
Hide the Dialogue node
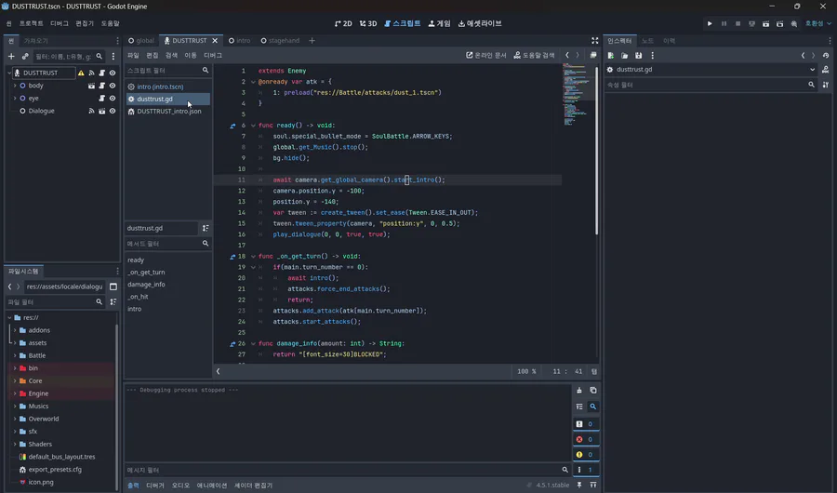[113, 111]
